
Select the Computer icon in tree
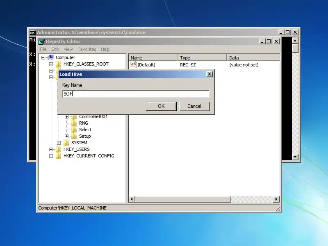coord(51,57)
